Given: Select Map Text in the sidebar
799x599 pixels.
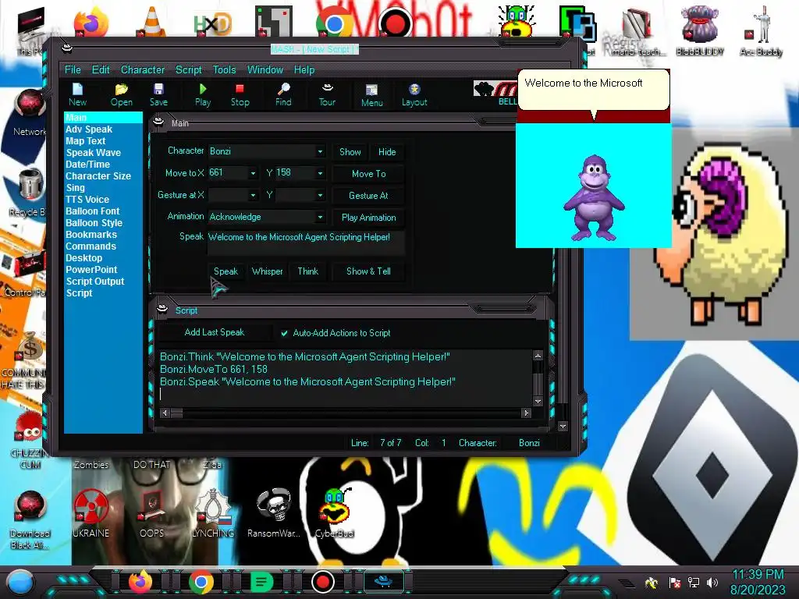Looking at the screenshot, I should tap(85, 141).
